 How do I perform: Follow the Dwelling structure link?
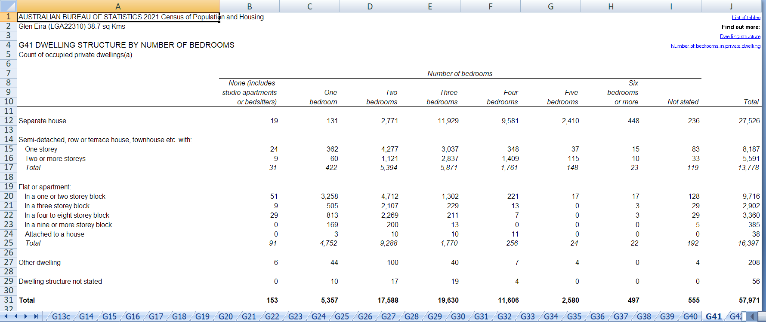740,36
